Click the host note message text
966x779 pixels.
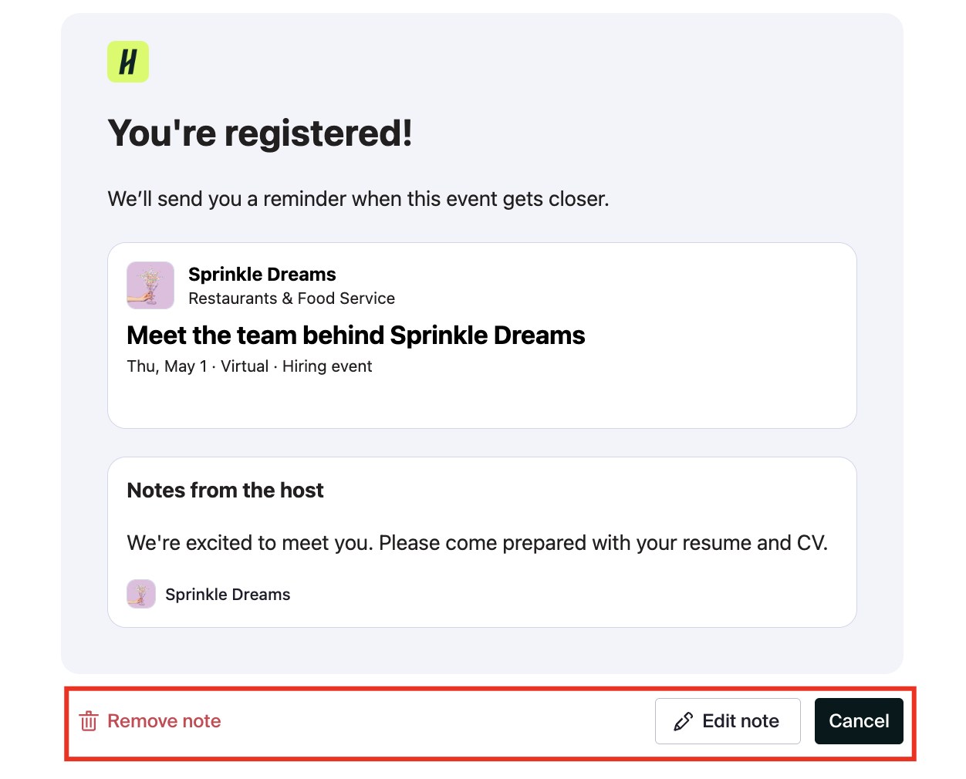click(x=477, y=543)
